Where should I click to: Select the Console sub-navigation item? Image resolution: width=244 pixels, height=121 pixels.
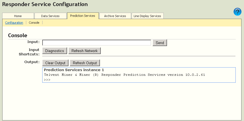pyautogui.click(x=34, y=23)
